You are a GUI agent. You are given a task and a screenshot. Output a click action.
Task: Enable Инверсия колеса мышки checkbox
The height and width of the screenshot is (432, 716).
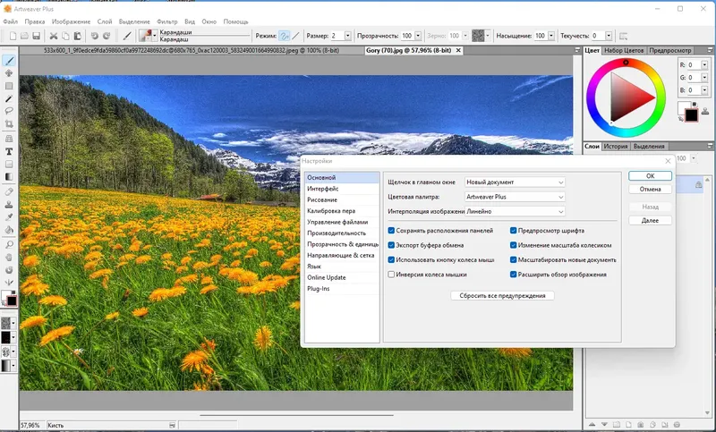click(391, 275)
